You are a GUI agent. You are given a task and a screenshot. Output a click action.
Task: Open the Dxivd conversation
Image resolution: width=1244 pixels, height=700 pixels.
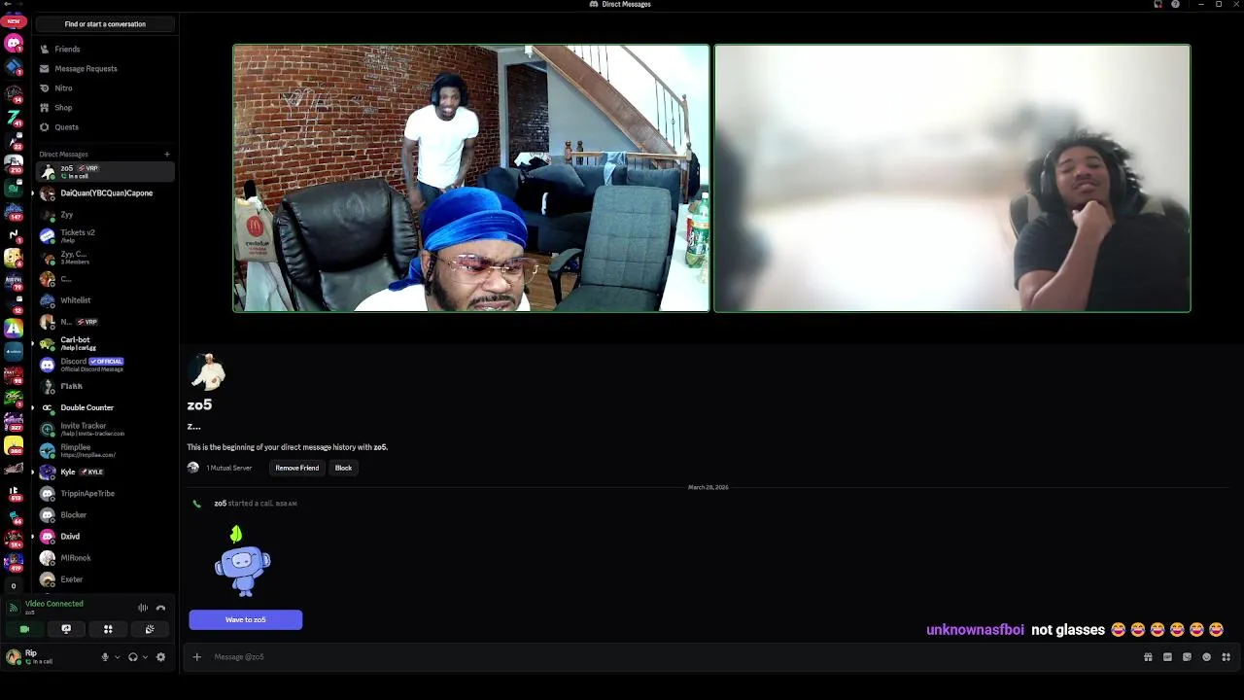pos(105,536)
